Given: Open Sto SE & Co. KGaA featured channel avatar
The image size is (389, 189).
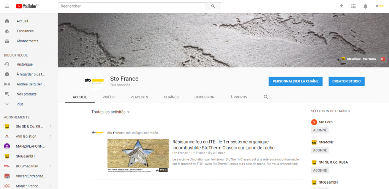Looking at the screenshot, I should [x=314, y=162].
